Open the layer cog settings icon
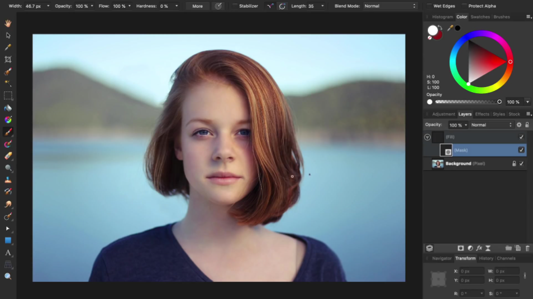 519,125
